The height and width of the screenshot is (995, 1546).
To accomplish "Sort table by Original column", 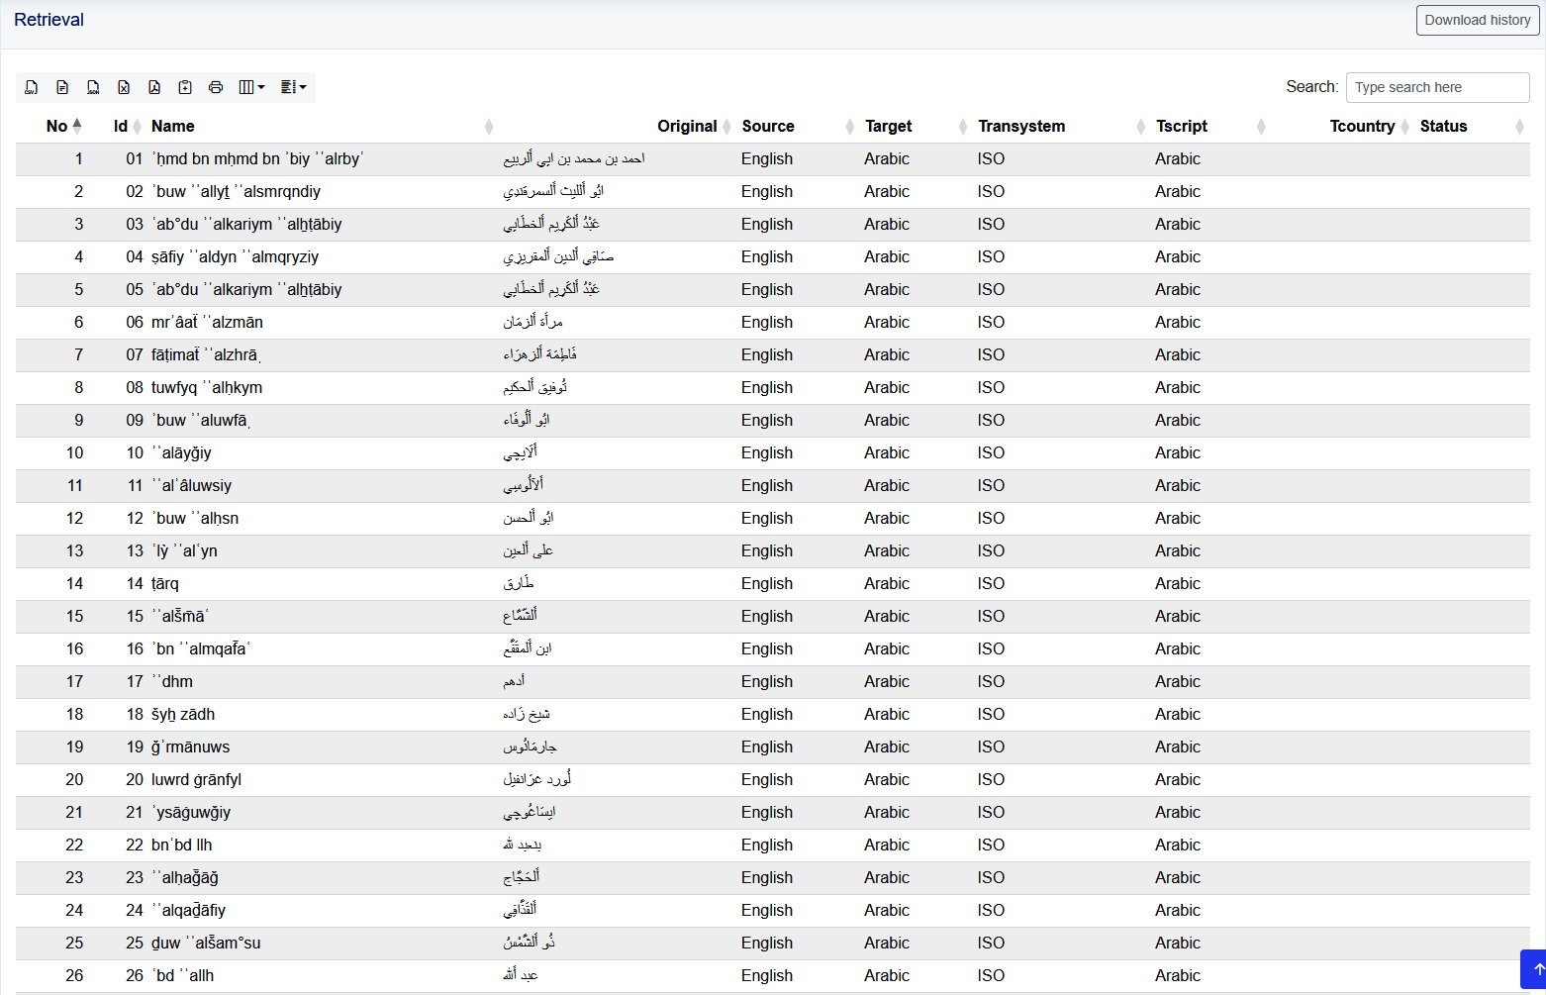I will click(695, 126).
